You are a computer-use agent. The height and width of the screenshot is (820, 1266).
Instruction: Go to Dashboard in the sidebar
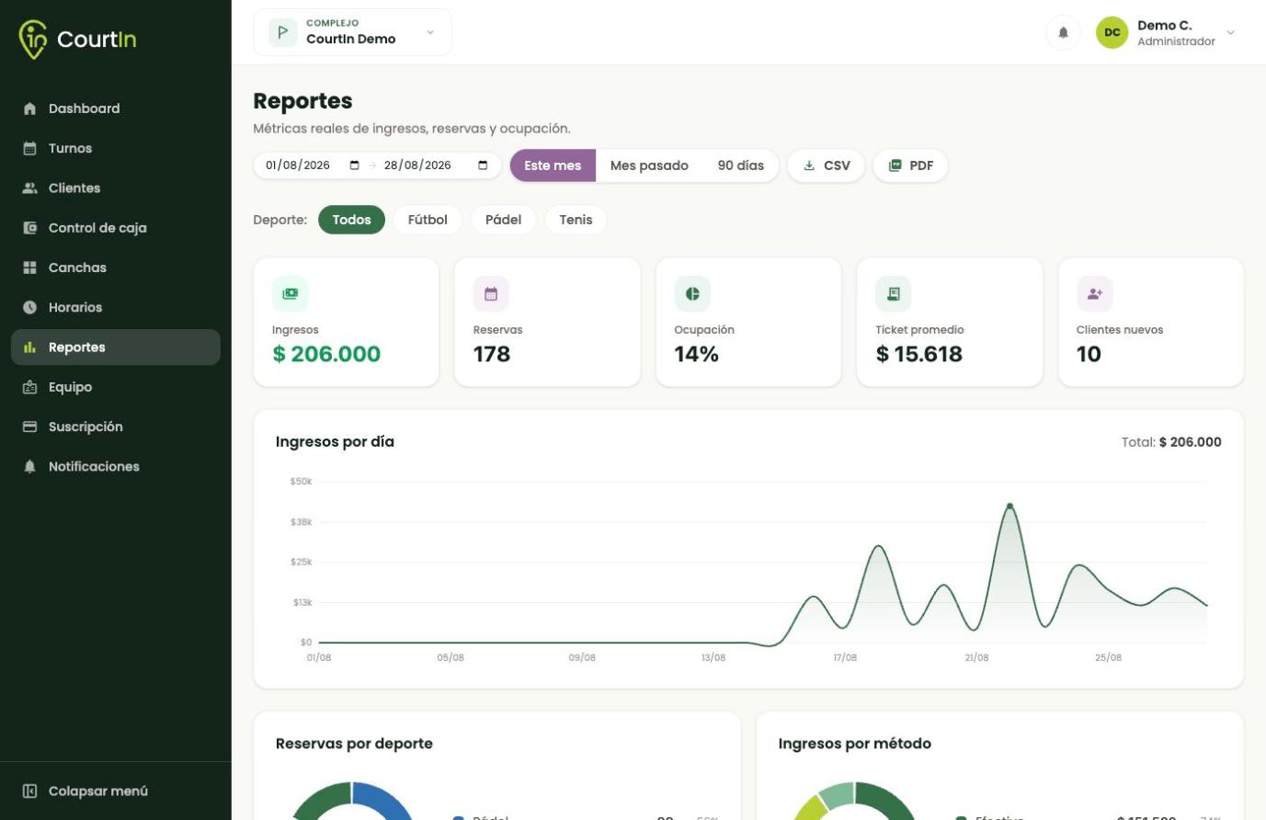tap(116, 108)
